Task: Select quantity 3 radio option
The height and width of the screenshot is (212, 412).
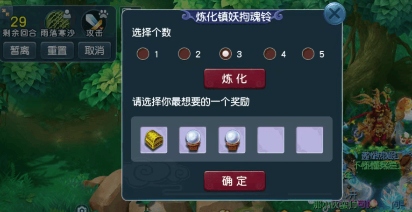Action: point(226,54)
